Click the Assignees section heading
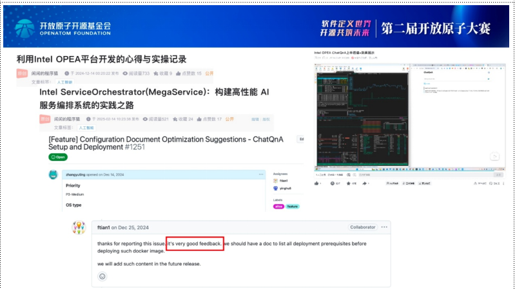Screen dimensions: 515x289 click(x=280, y=174)
